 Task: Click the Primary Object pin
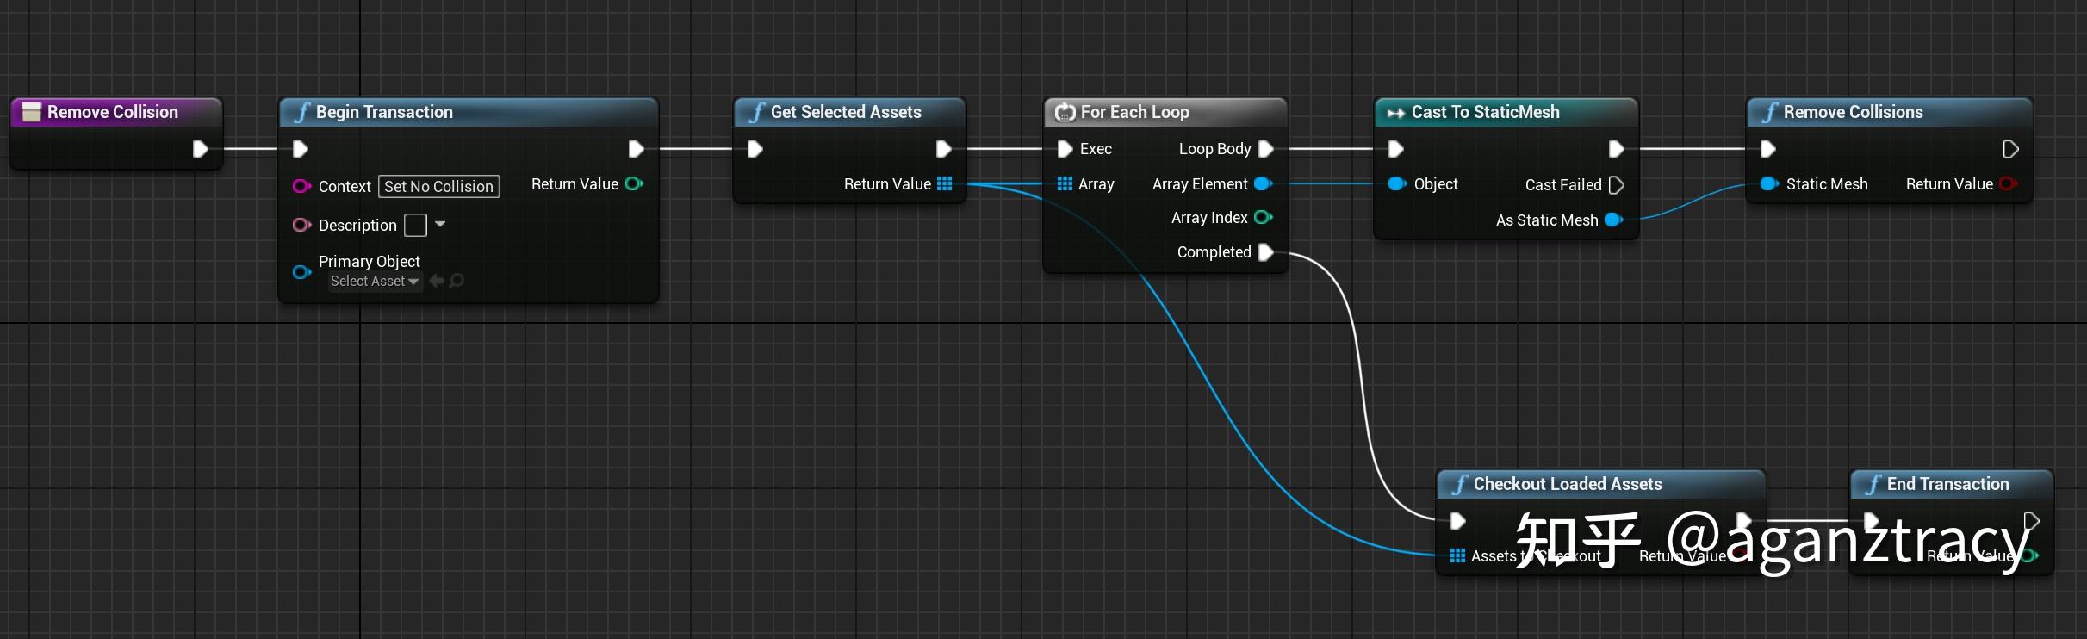pos(301,272)
